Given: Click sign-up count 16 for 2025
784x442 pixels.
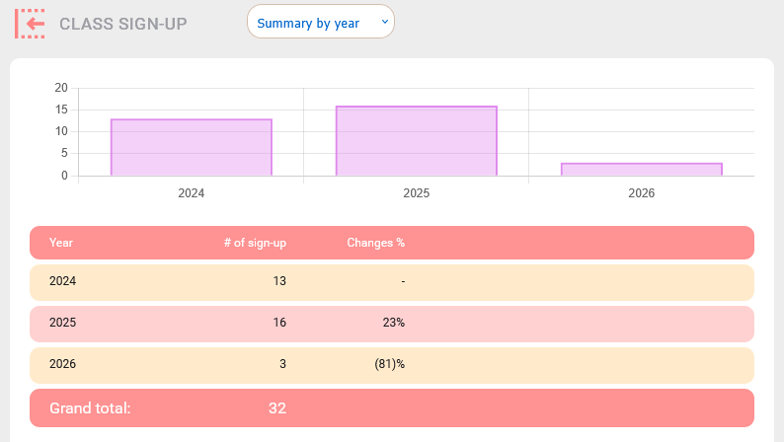Looking at the screenshot, I should pyautogui.click(x=279, y=323).
